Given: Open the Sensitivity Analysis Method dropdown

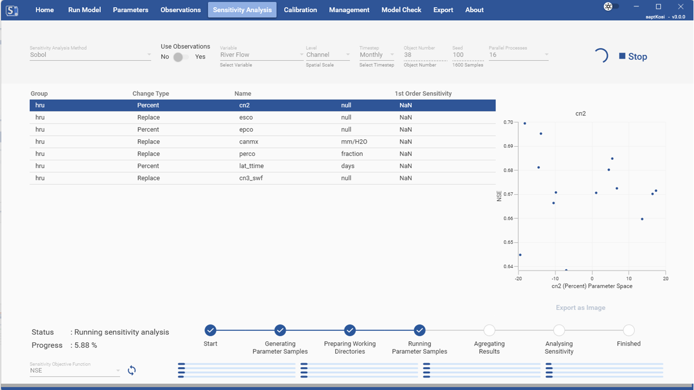Looking at the screenshot, I should coord(91,55).
